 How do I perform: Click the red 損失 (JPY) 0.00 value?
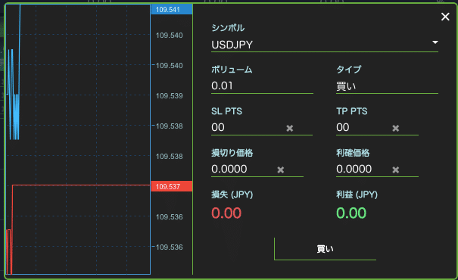click(x=226, y=213)
